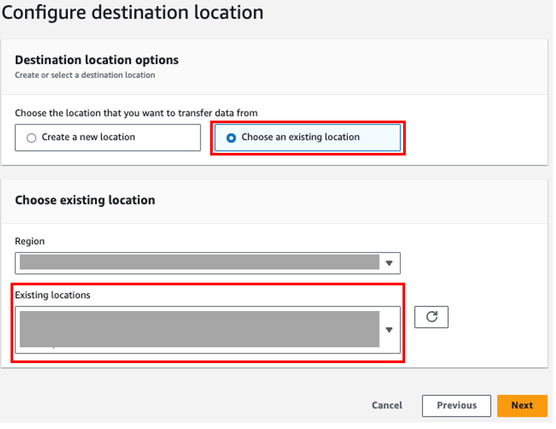Click the chevron inside the Region selector
The width and height of the screenshot is (556, 429).
point(389,263)
